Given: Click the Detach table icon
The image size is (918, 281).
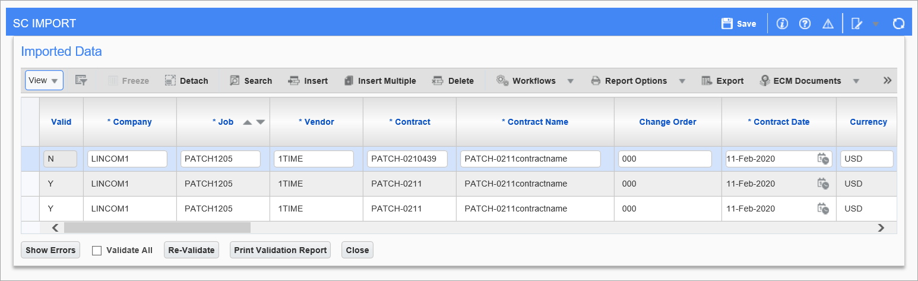Looking at the screenshot, I should 186,81.
